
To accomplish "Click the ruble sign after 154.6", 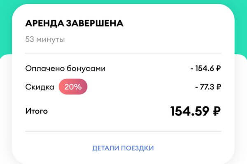I will 219,68.
